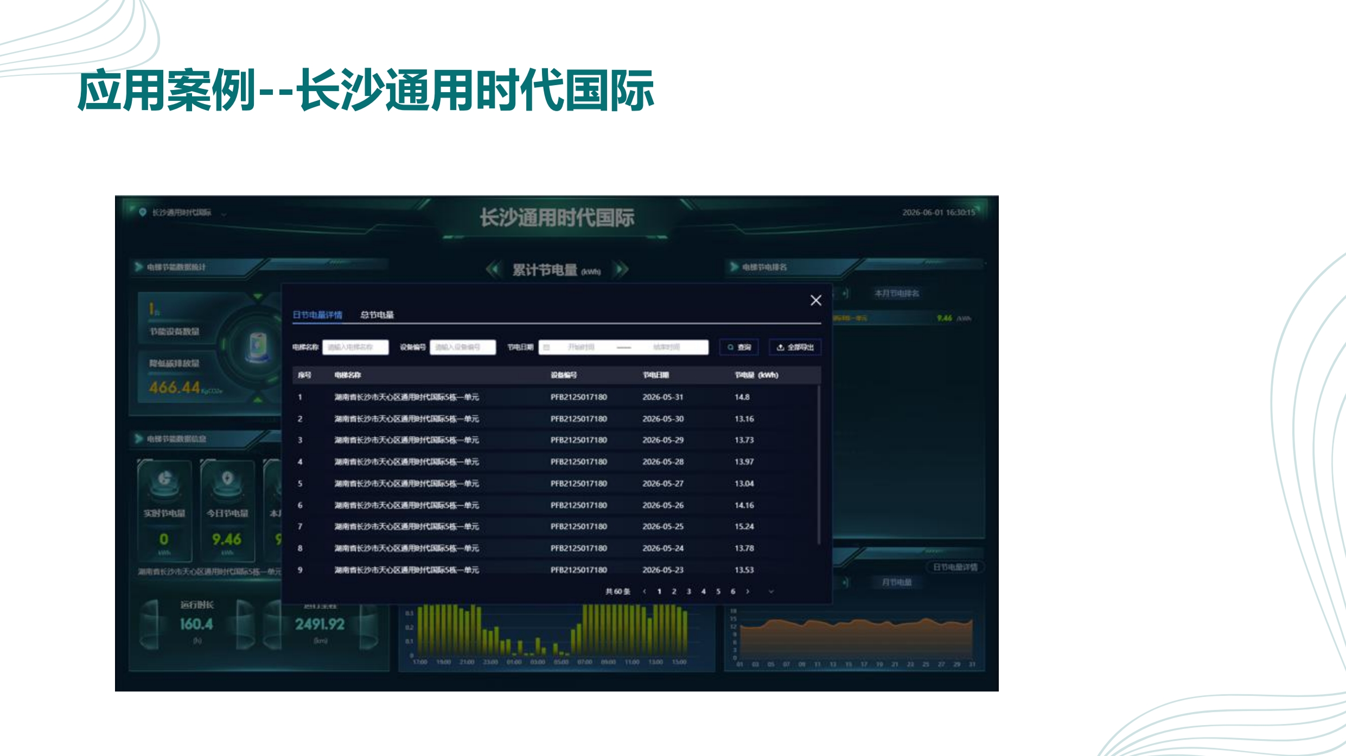Go to page 2 of the table
The width and height of the screenshot is (1346, 756).
tap(674, 591)
